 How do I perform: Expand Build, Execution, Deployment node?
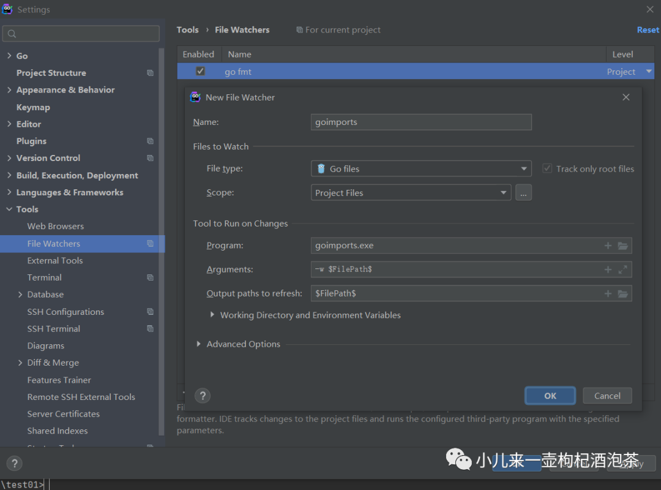[9, 175]
